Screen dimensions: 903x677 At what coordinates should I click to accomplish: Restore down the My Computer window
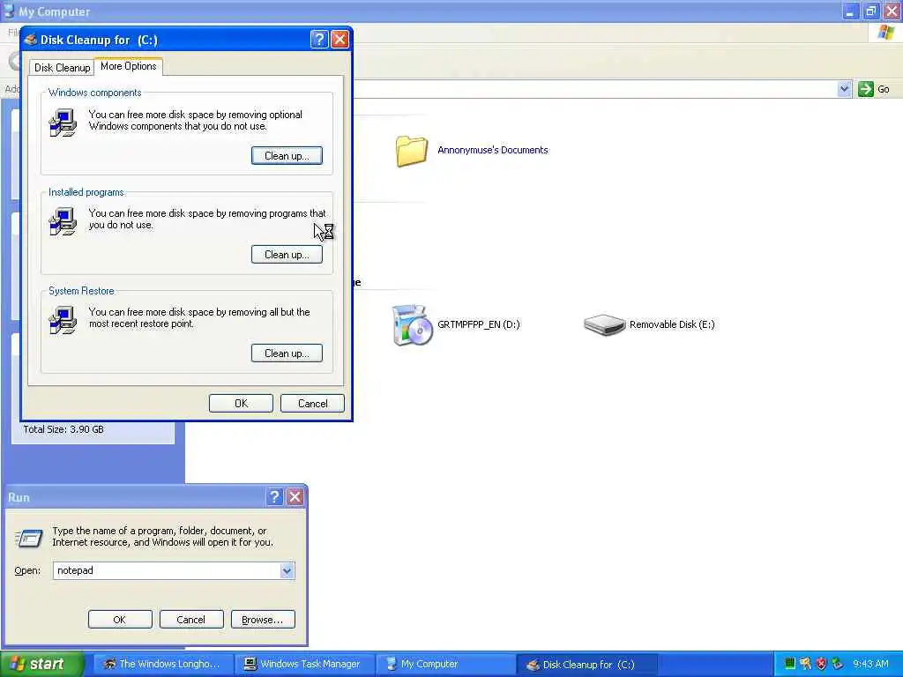870,11
